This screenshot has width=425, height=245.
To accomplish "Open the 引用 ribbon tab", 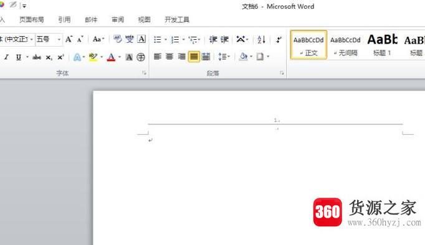I will tap(64, 19).
